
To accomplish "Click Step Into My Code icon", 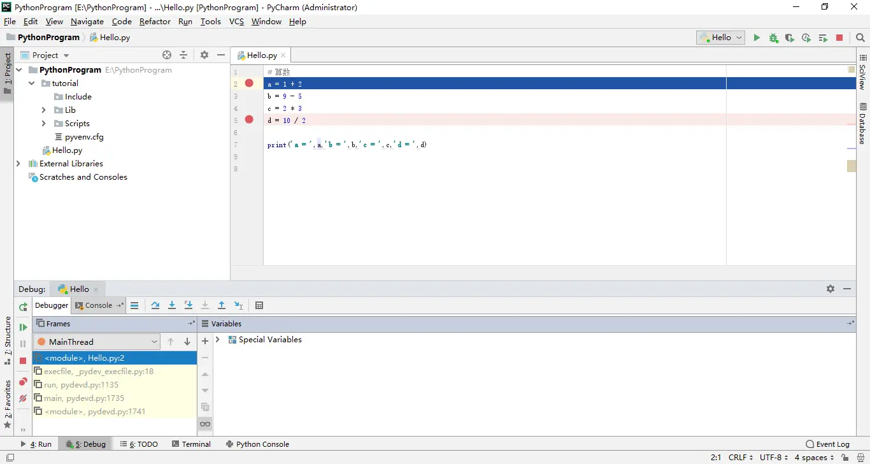I will (188, 306).
